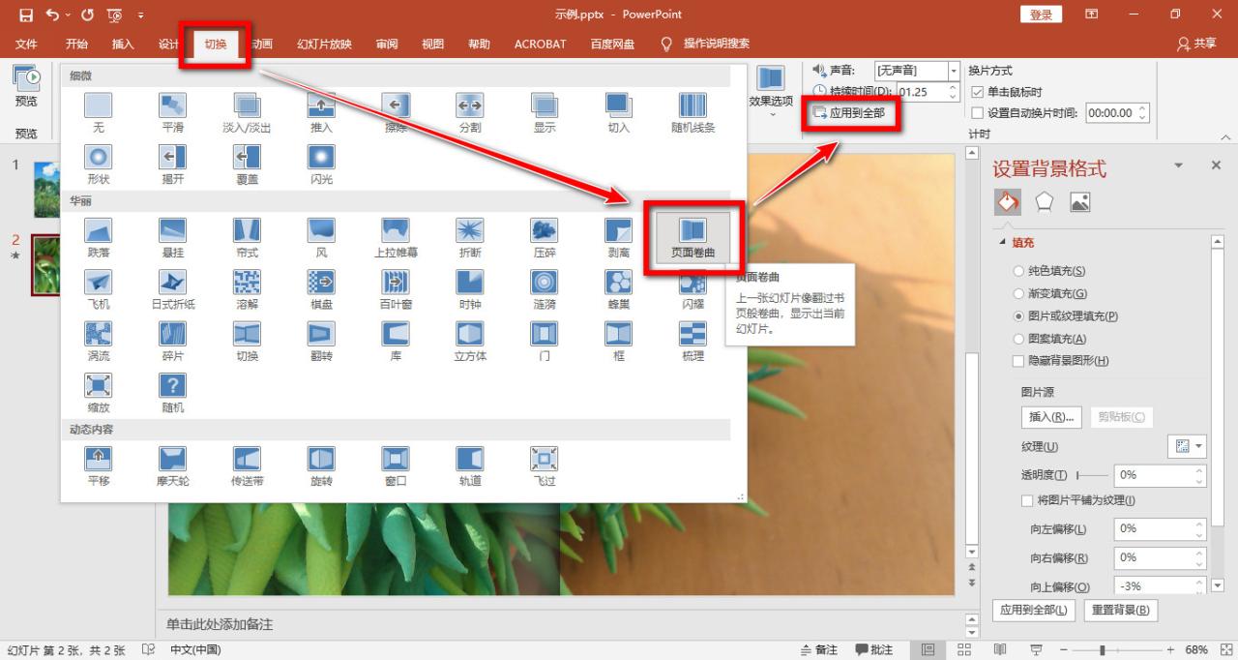Image resolution: width=1238 pixels, height=660 pixels.
Task: Open the 效果选项 dropdown
Action: 771,92
